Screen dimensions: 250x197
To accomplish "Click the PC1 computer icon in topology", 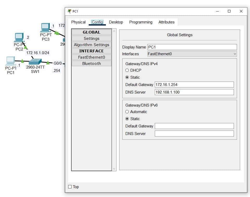I will (10, 61).
